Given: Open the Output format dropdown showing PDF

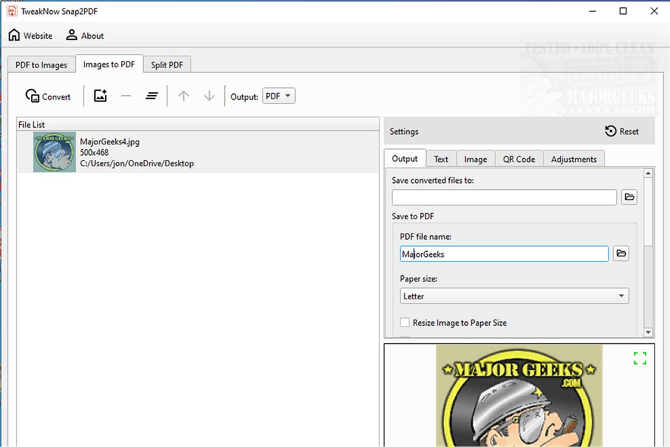Looking at the screenshot, I should click(279, 96).
